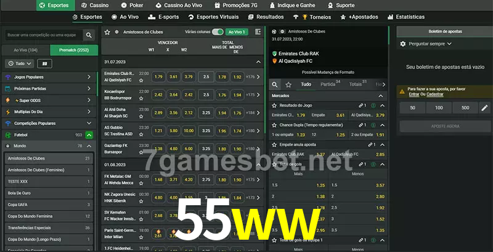Click the bet slip settings gear icon

click(x=403, y=44)
